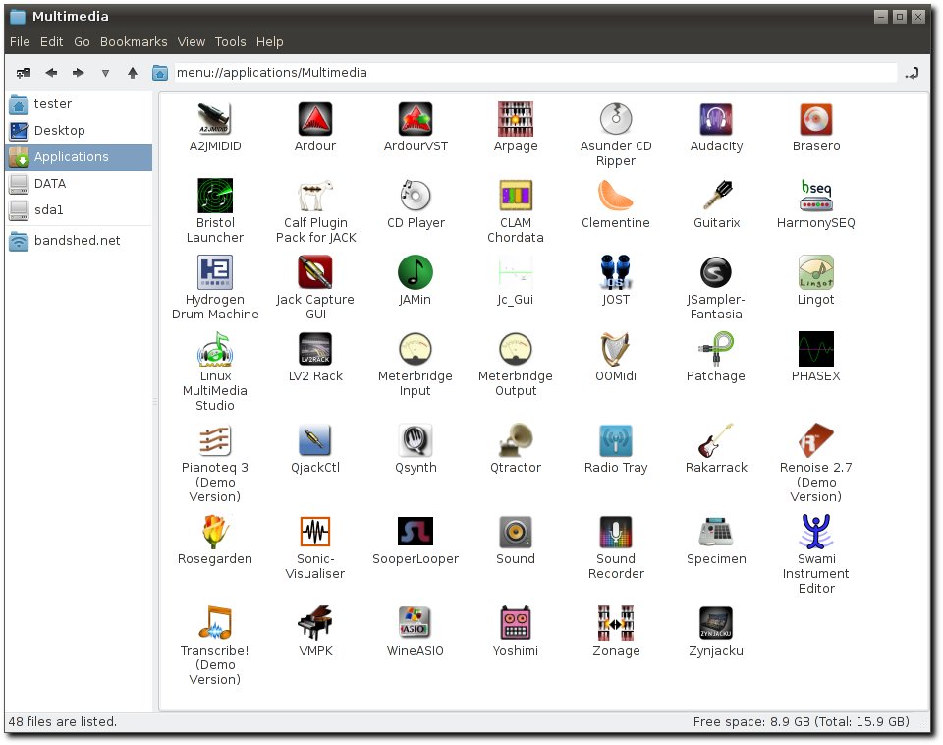Viewport: 943px width, 745px height.
Task: Open the CD Player icon
Action: [x=416, y=196]
